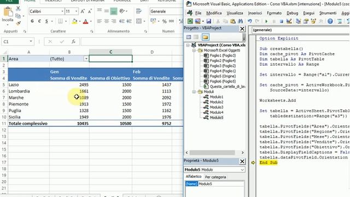
Task: Apply the thousands separator 000 style
Action: click(171, 21)
